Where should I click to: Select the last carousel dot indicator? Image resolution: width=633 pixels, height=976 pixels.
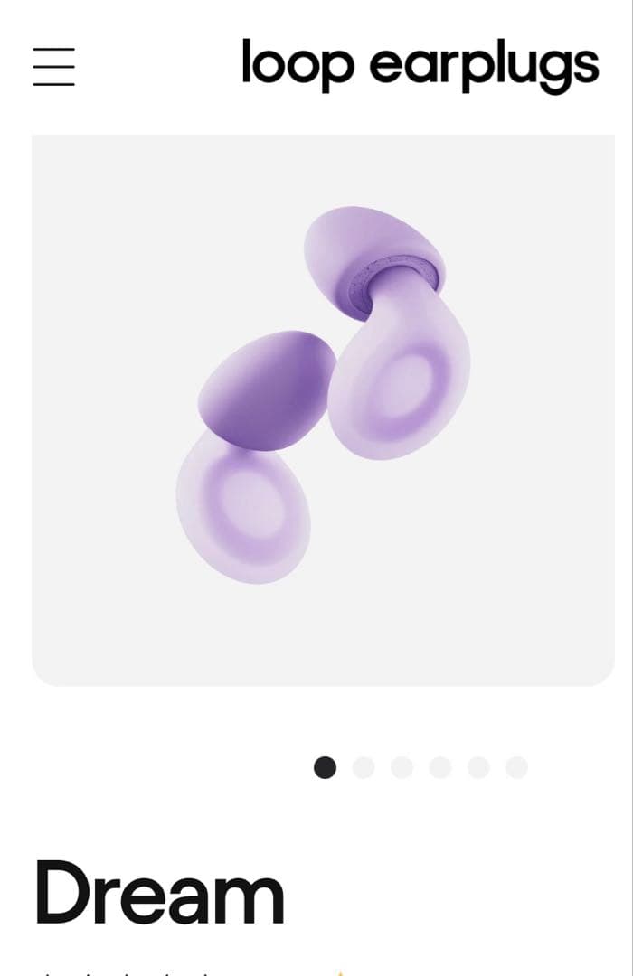pos(516,767)
